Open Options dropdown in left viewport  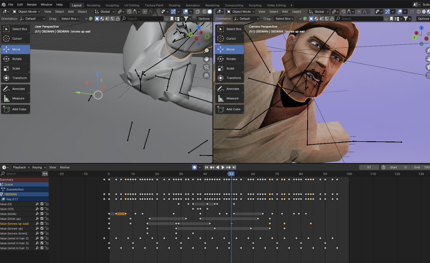click(205, 19)
